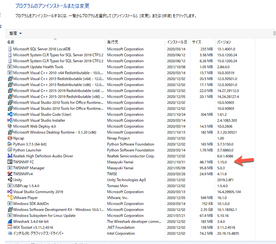Click the USBPcap 1.5.4.0 icon
This screenshot has height=244, width=276.
click(x=10, y=186)
